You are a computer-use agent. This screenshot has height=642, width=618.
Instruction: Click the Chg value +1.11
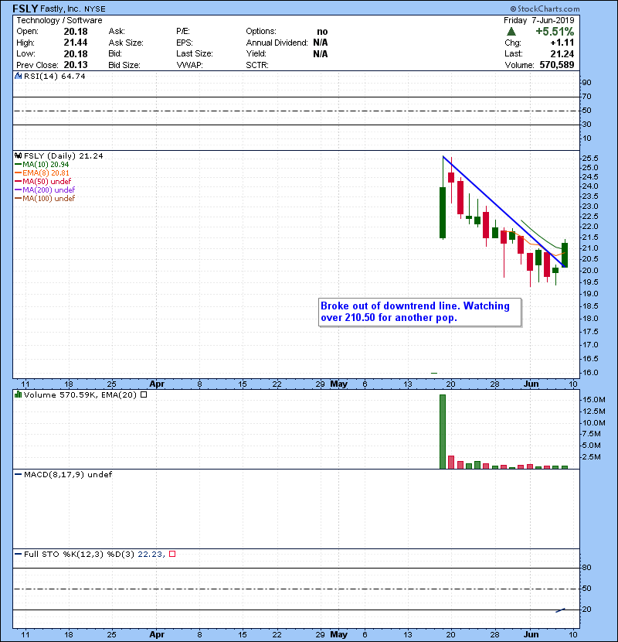click(562, 43)
